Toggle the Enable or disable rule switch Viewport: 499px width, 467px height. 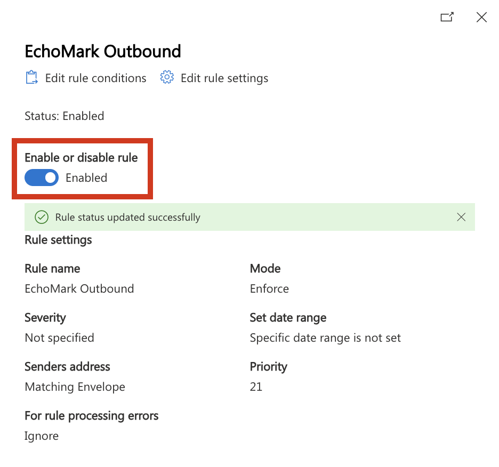[x=42, y=178]
